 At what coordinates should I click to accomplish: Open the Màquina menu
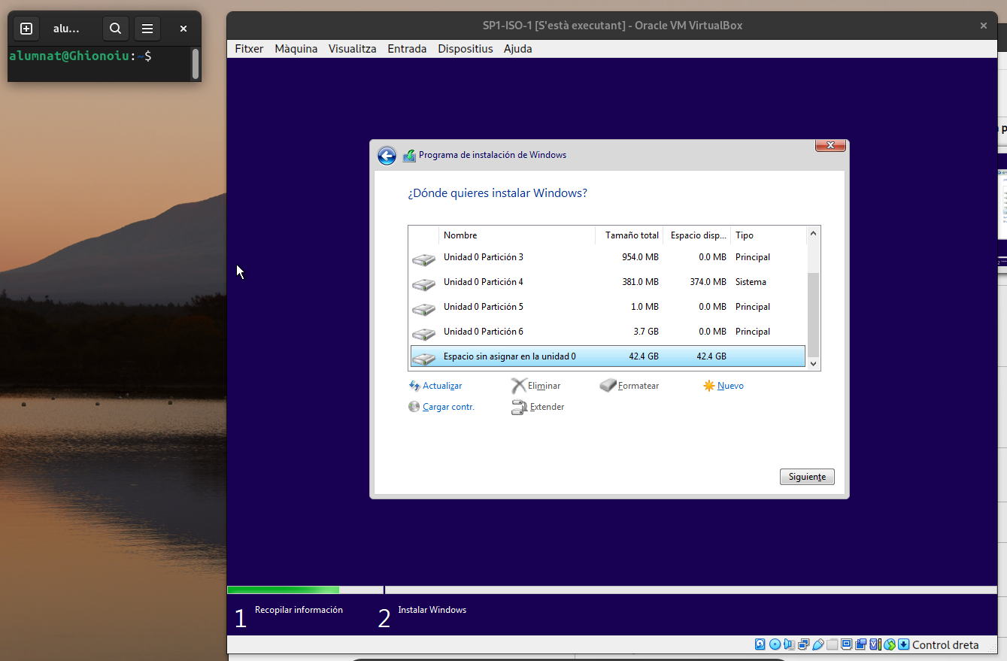[296, 49]
